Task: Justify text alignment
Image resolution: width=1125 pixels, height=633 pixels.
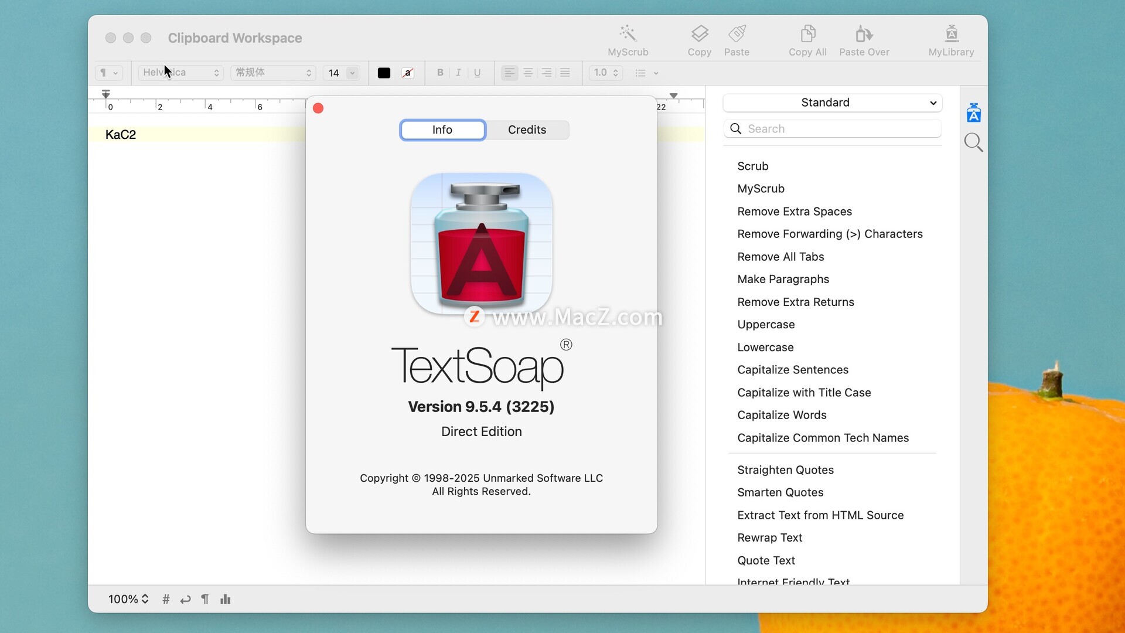Action: 565,73
